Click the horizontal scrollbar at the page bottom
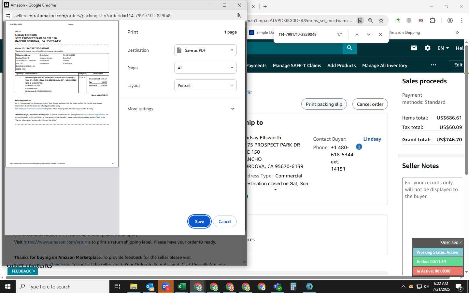The height and width of the screenshot is (293, 469). [x=228, y=277]
